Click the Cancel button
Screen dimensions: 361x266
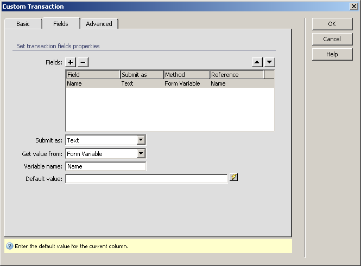coord(332,39)
